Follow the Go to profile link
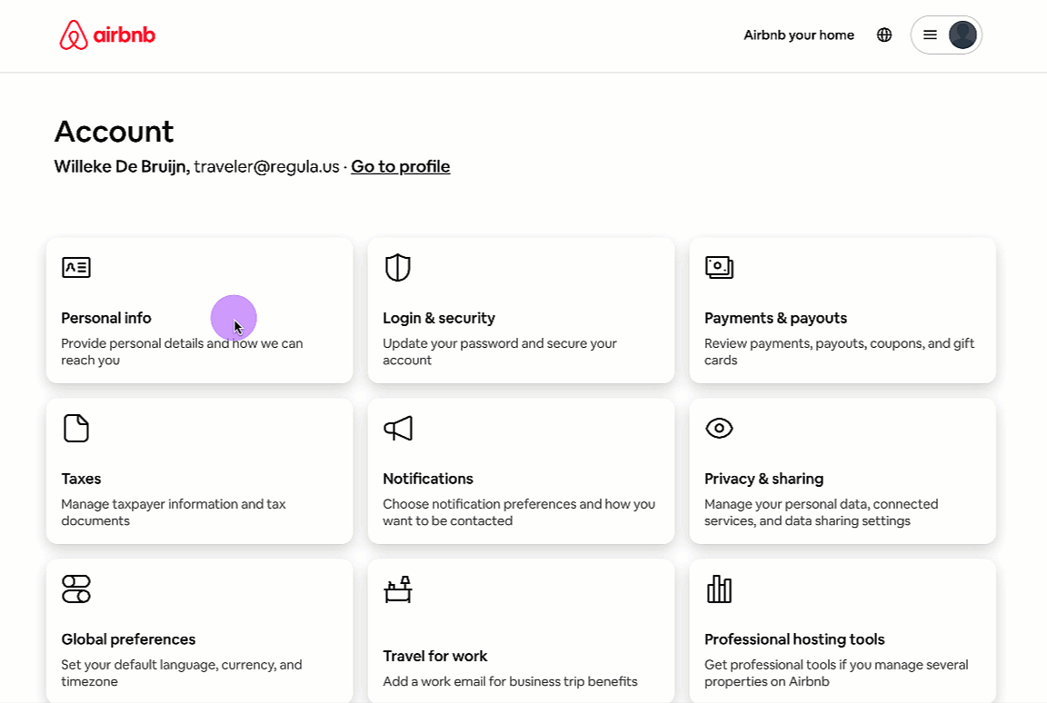This screenshot has height=703, width=1047. (x=400, y=166)
